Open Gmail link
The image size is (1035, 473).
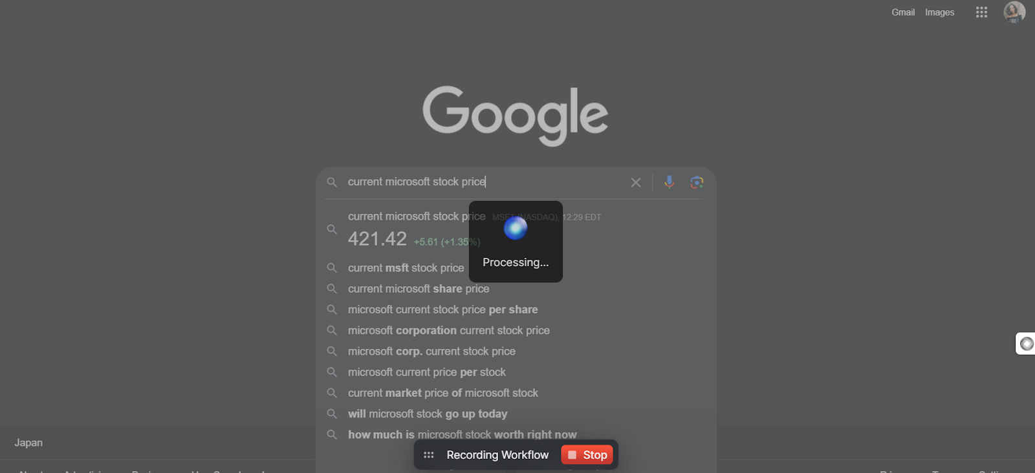pos(902,12)
